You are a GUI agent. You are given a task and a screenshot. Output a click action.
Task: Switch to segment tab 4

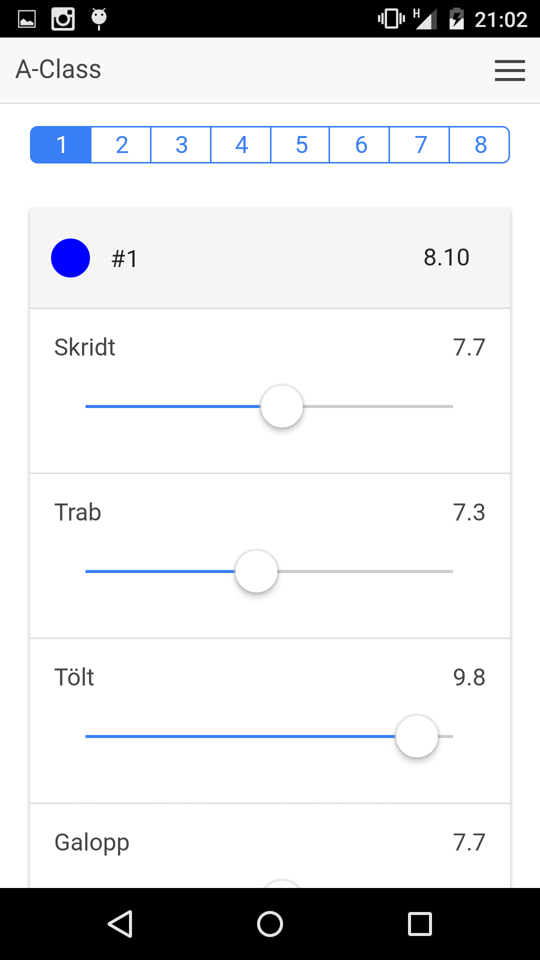[241, 145]
